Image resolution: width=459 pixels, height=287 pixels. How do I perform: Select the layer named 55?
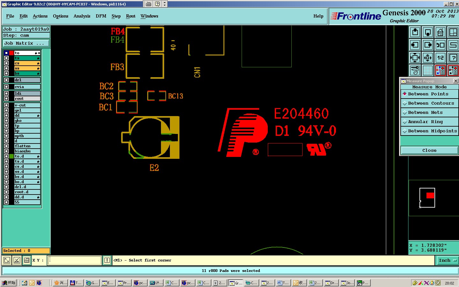tap(27, 202)
